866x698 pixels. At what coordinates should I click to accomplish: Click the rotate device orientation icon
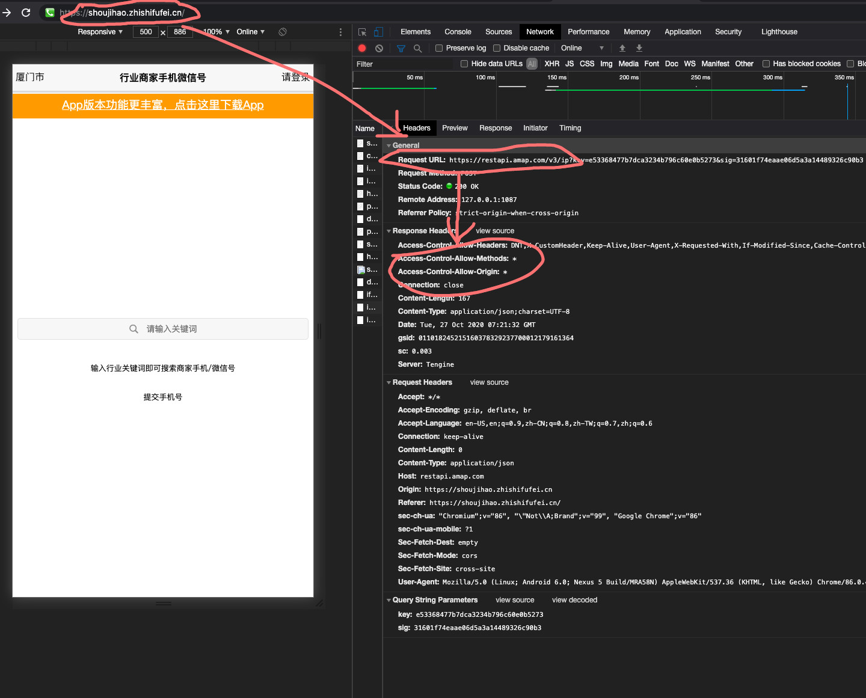(x=283, y=32)
